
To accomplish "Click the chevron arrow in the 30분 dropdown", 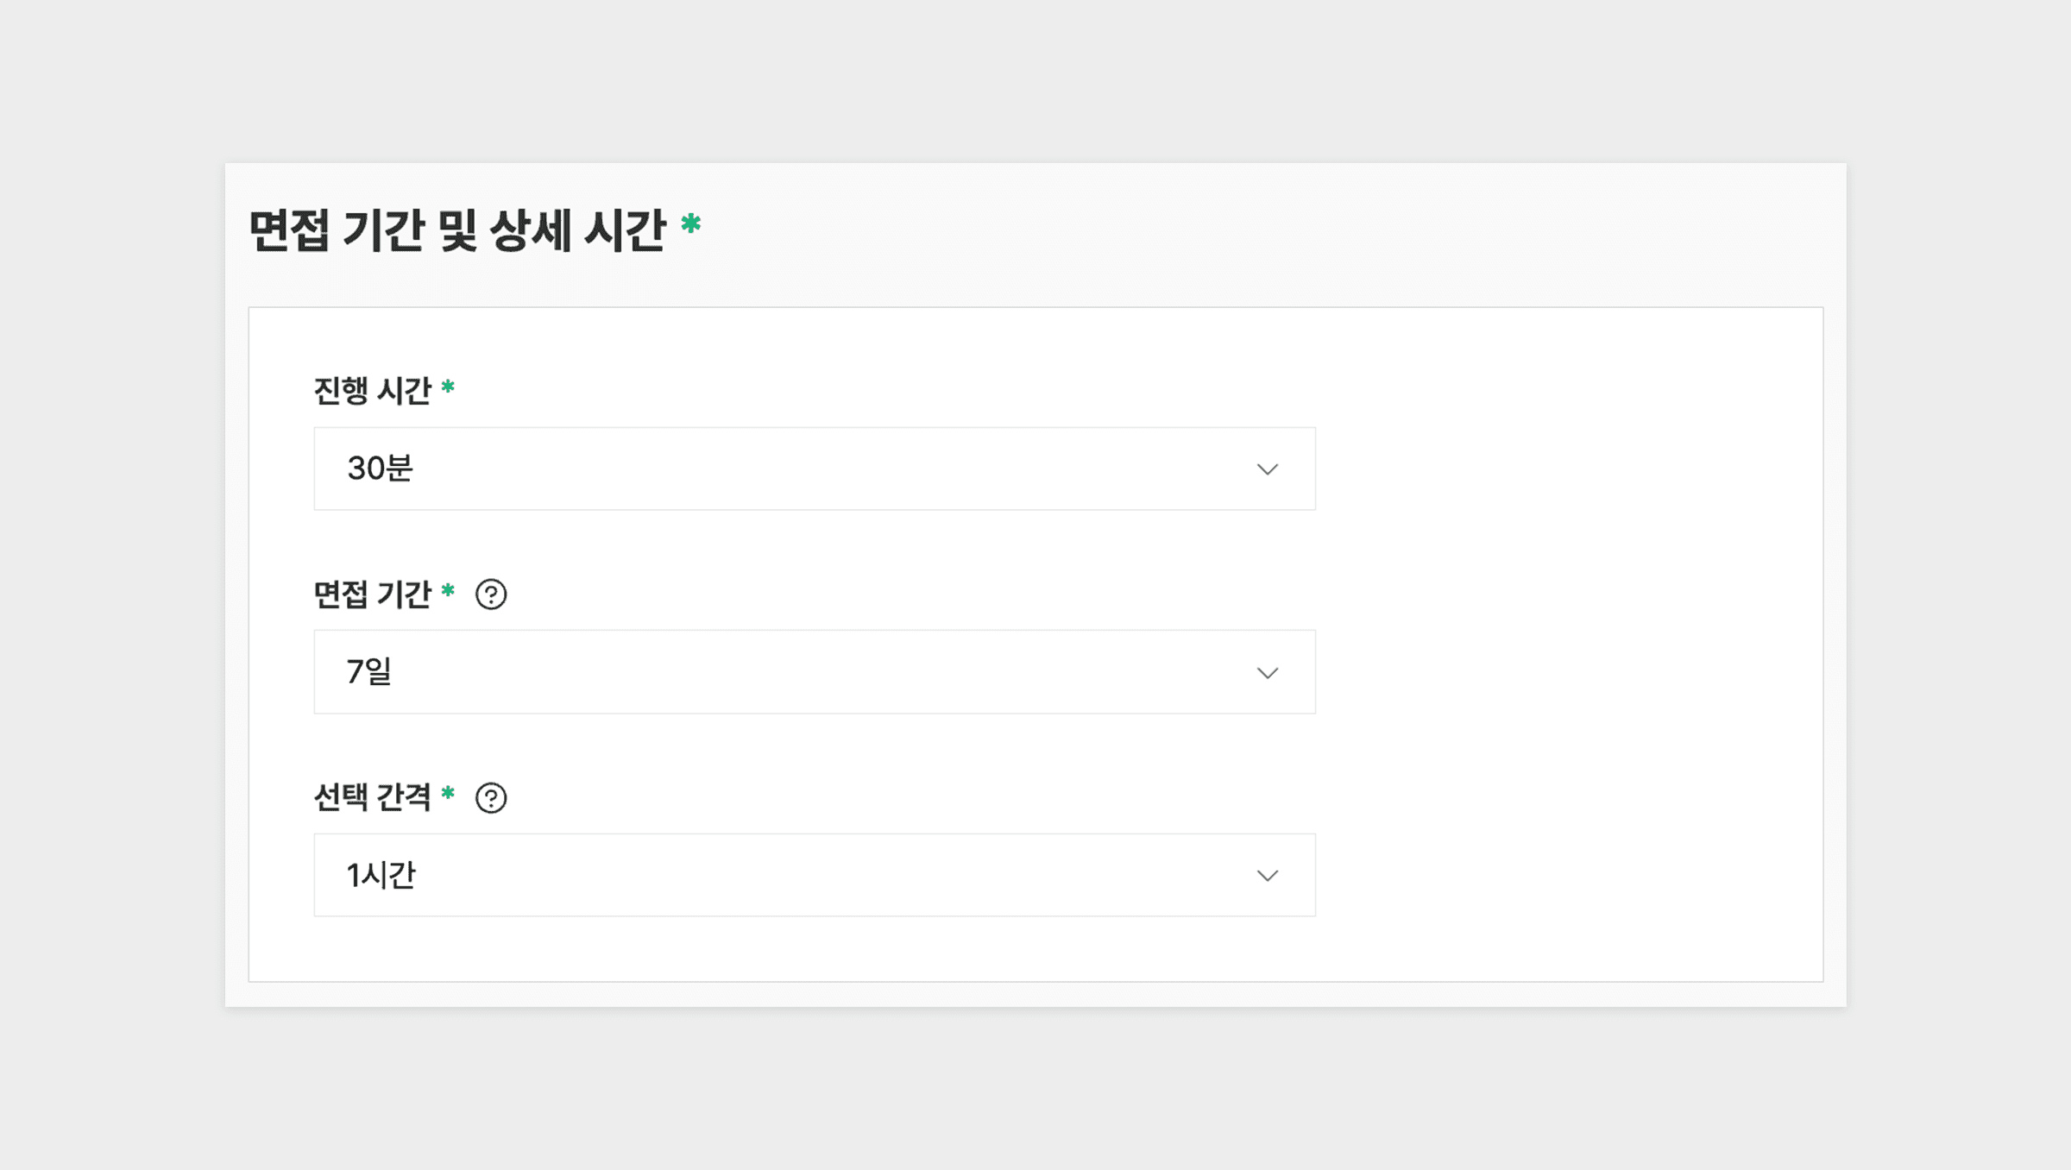I will tap(1267, 469).
